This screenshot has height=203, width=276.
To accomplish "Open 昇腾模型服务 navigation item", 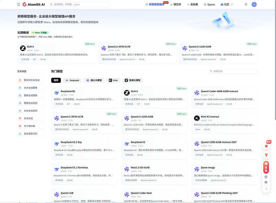I will pos(155,4).
